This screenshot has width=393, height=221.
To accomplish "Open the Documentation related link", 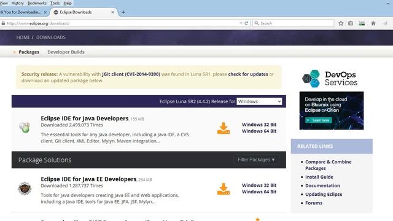I will (x=322, y=185).
